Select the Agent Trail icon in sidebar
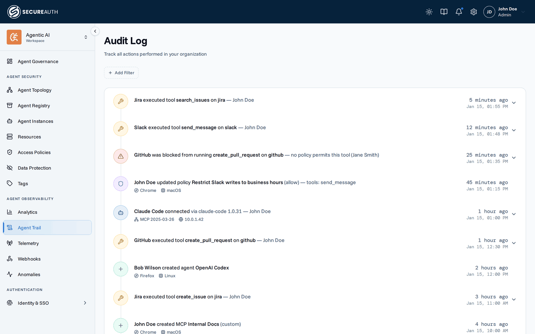535x334 pixels. (x=10, y=228)
